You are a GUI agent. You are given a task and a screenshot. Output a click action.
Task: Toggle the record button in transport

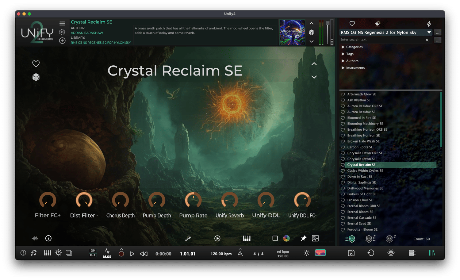click(x=121, y=254)
